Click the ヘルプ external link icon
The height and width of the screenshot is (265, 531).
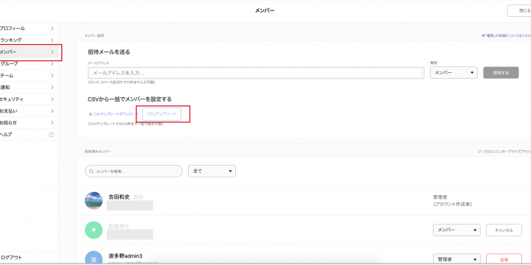(52, 135)
